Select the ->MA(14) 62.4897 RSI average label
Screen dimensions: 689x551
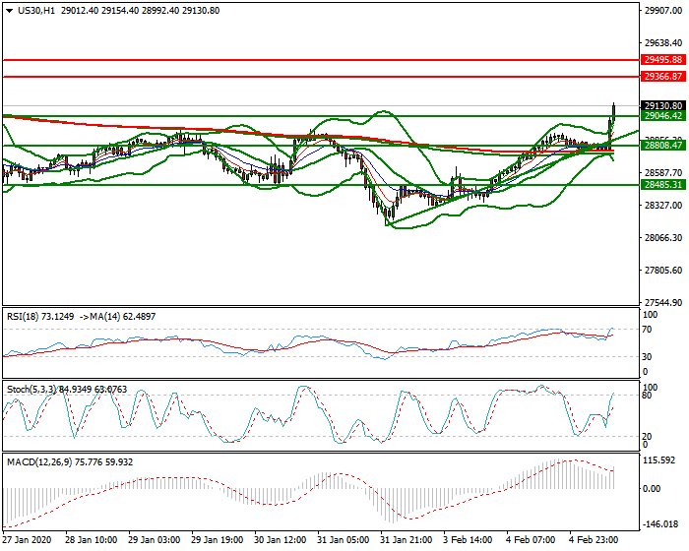pyautogui.click(x=117, y=317)
